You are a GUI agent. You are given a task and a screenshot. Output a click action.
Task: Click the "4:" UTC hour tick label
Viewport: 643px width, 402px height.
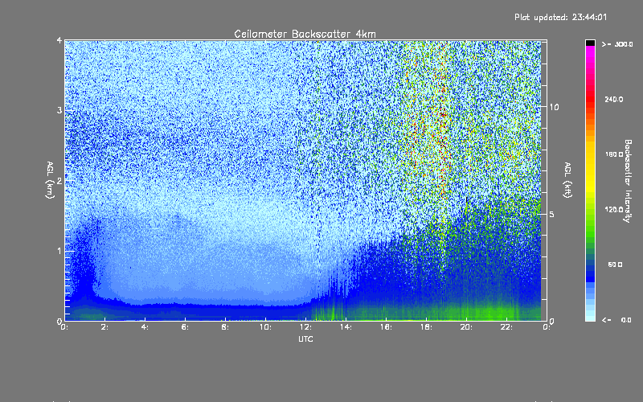tap(145, 327)
